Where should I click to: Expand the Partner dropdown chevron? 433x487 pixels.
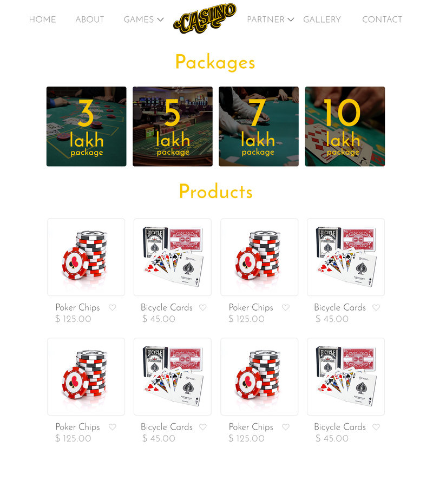[x=291, y=19]
